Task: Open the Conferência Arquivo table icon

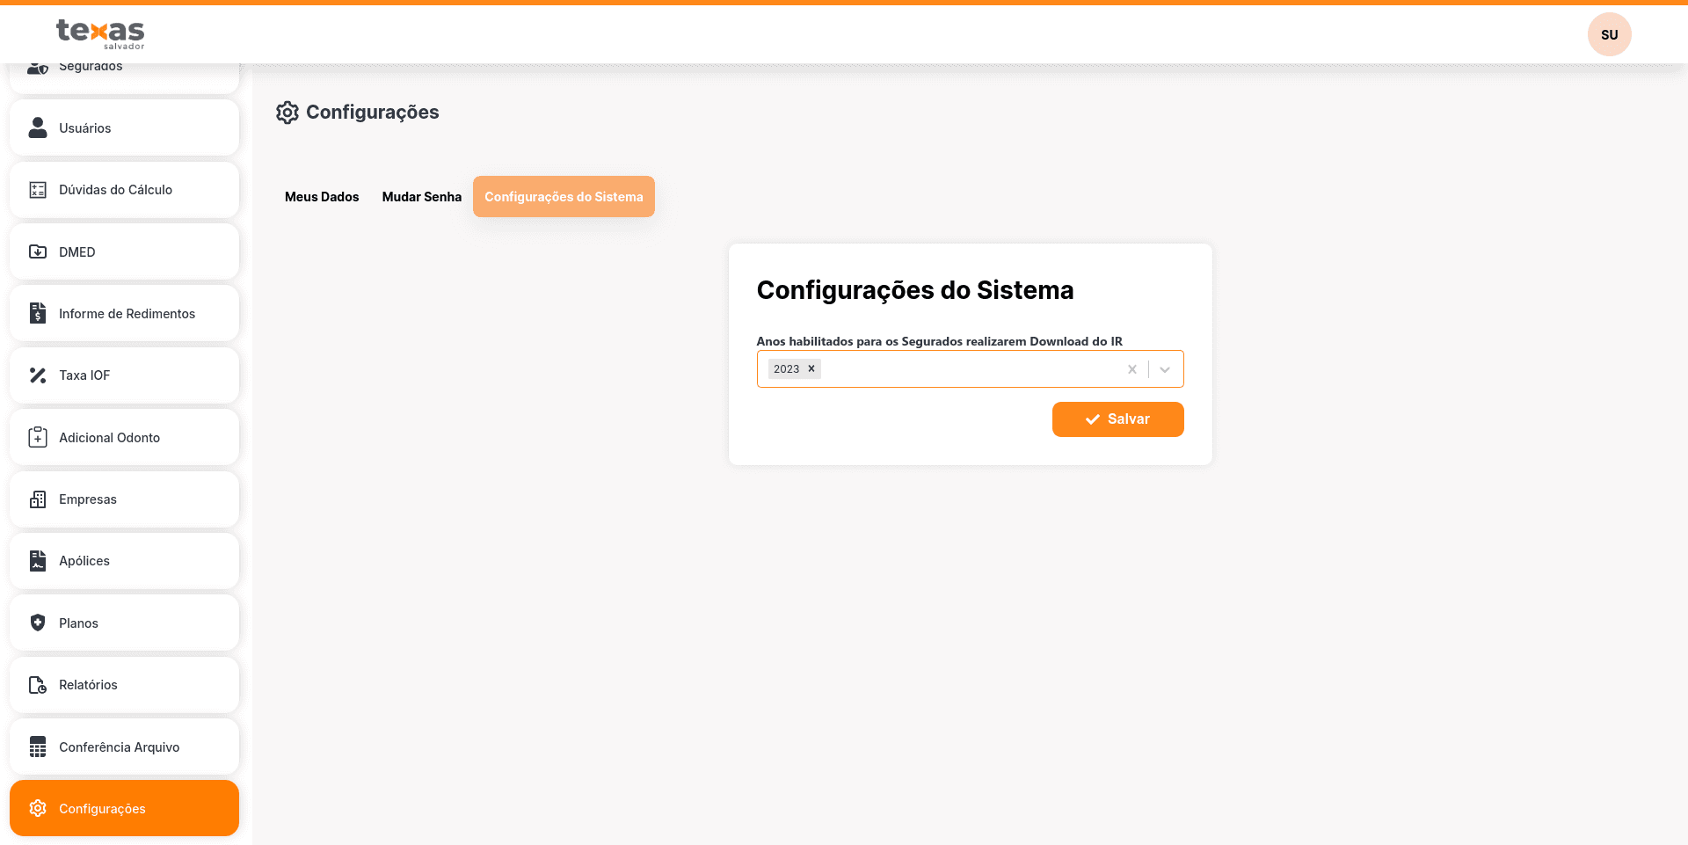Action: (x=38, y=747)
